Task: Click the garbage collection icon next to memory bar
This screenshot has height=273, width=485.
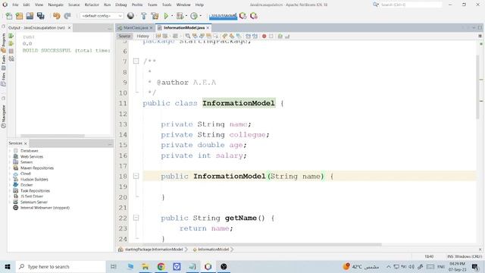Action: [243, 16]
